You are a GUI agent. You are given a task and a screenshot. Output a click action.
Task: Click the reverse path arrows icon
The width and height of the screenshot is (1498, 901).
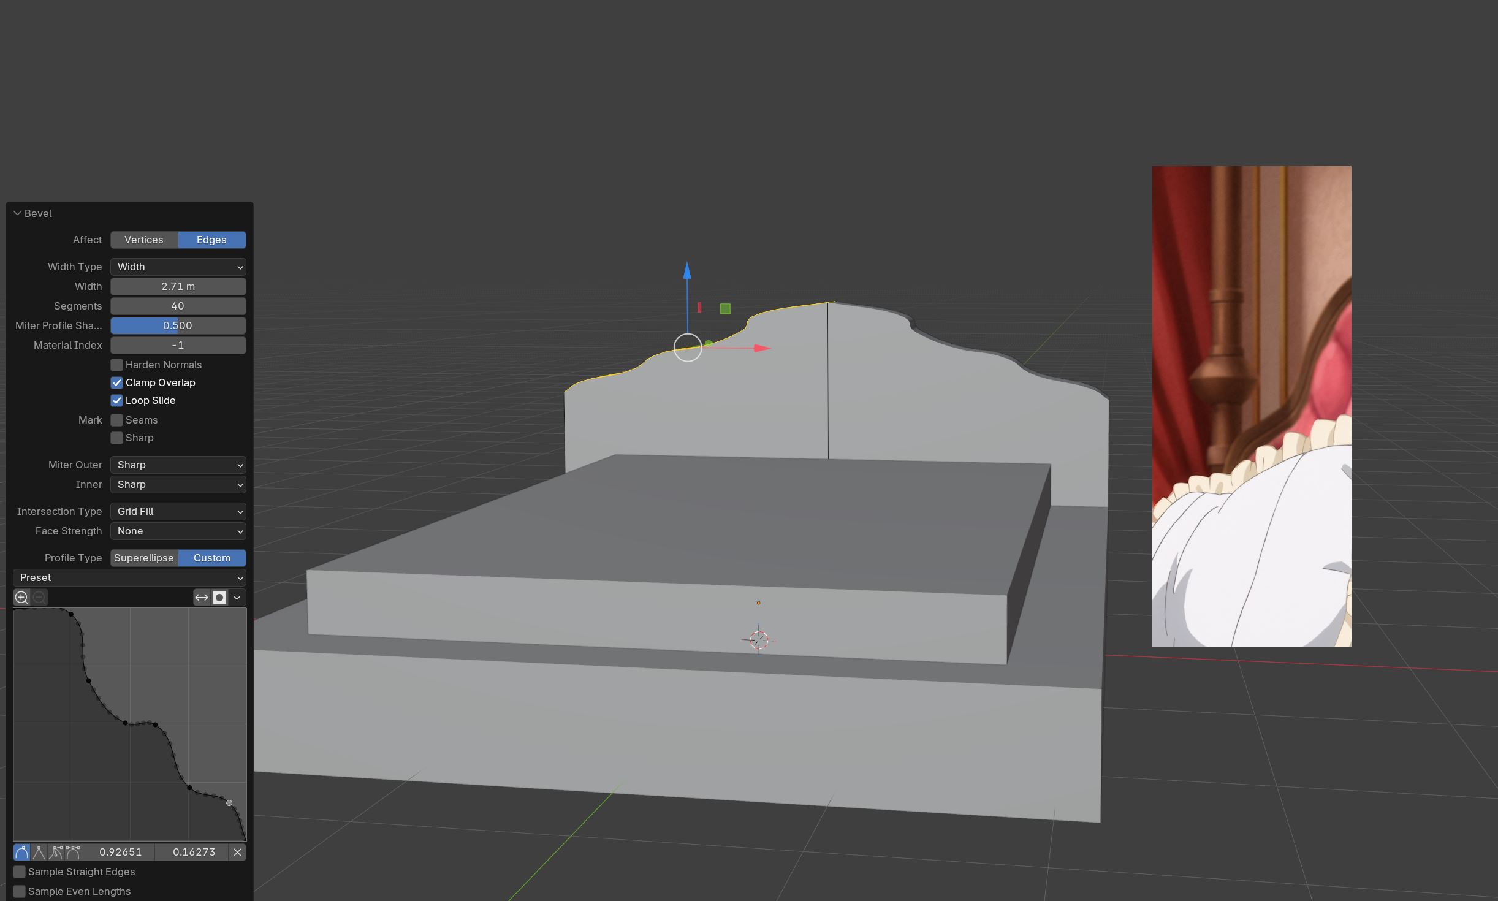tap(202, 597)
